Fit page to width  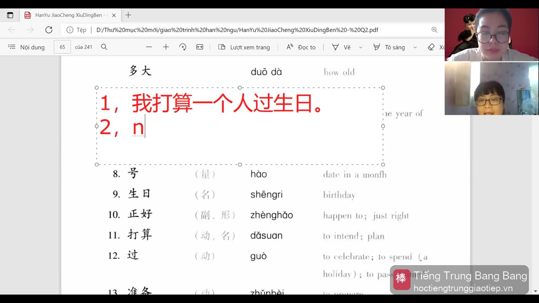(x=200, y=47)
